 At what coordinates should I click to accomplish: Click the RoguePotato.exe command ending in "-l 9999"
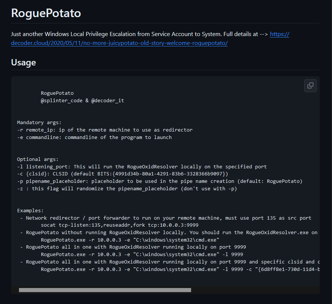(x=142, y=254)
